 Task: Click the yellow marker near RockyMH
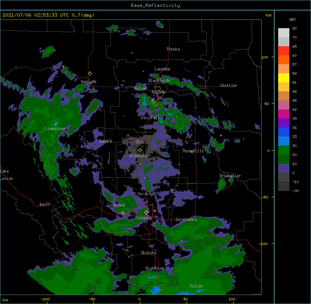tap(90, 73)
